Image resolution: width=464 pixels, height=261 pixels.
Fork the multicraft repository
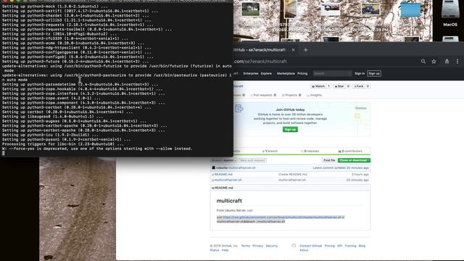359,86
